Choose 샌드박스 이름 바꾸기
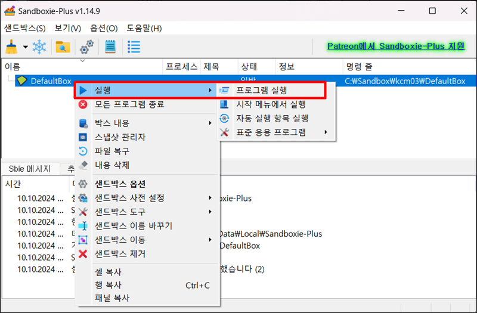 tap(147, 226)
